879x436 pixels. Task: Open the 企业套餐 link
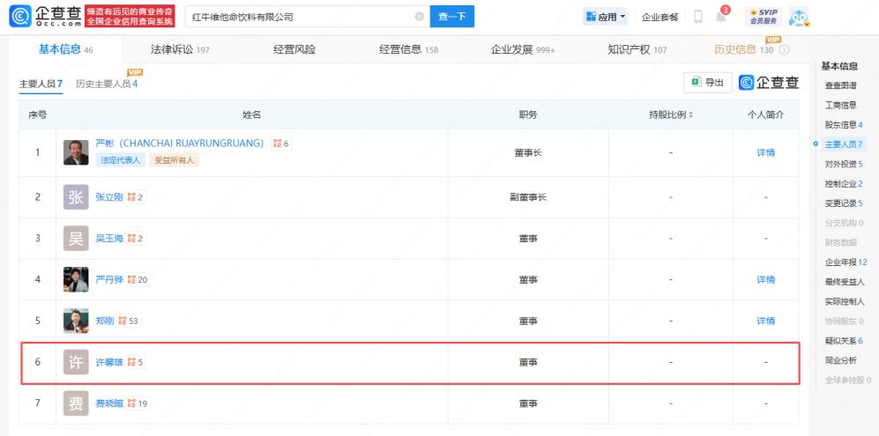click(659, 17)
